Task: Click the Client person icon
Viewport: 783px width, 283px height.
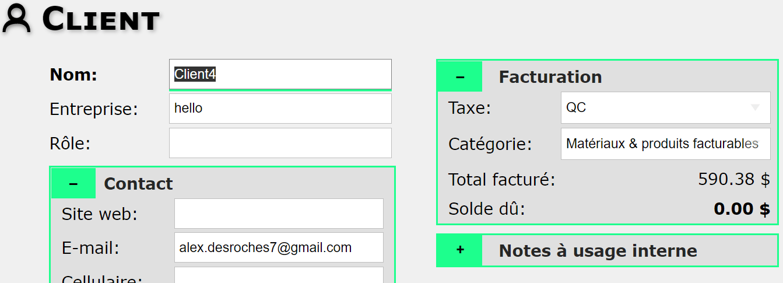Action: pos(16,19)
